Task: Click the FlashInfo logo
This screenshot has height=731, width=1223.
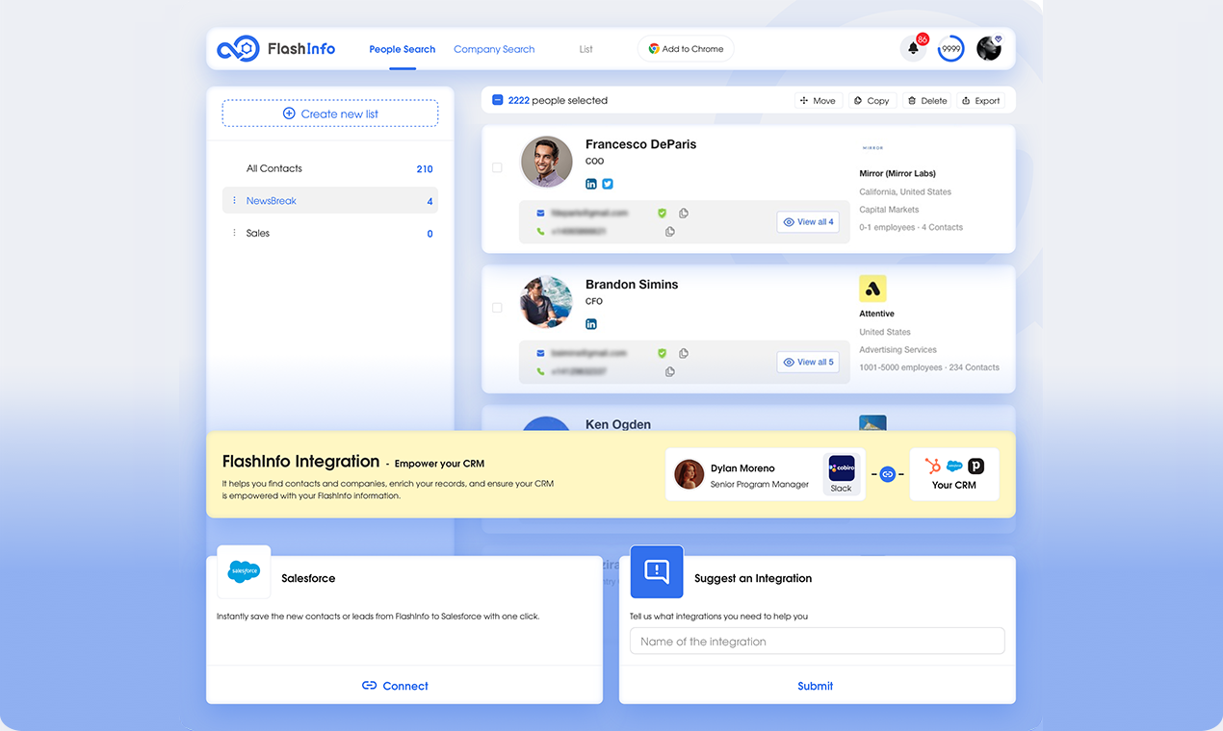Action: [276, 49]
